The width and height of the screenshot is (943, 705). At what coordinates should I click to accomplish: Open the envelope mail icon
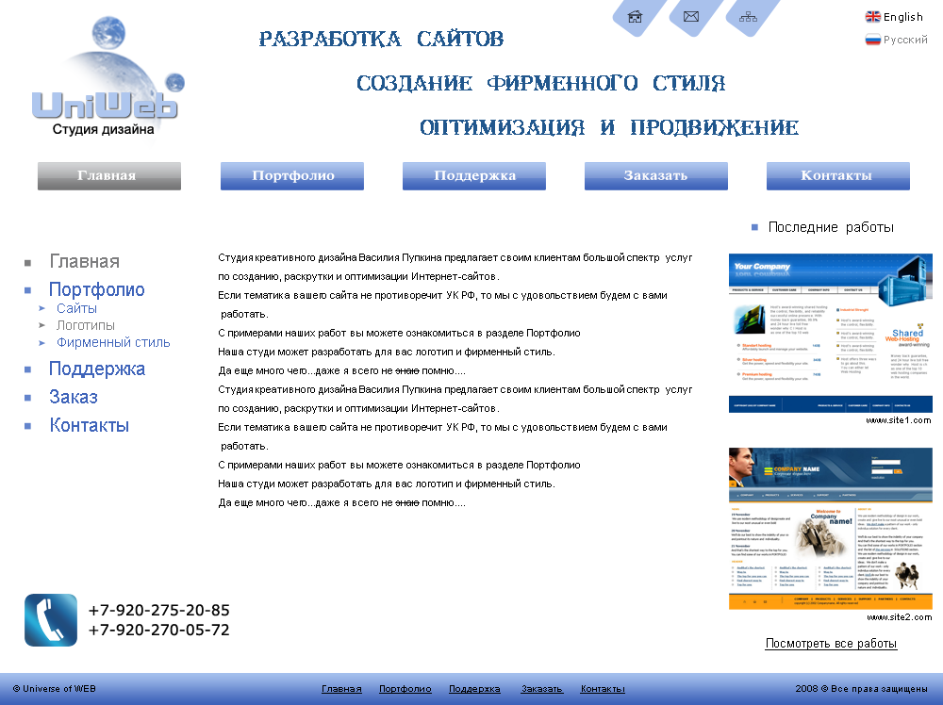pos(691,16)
